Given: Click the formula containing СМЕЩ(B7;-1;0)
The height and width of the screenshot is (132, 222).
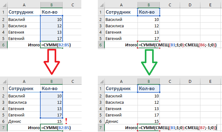Looking at the screenshot, I should (177, 128).
